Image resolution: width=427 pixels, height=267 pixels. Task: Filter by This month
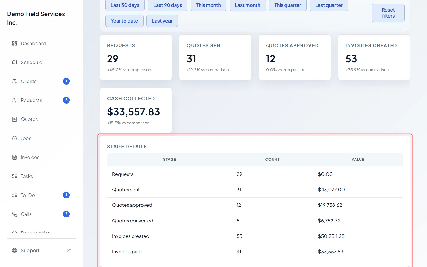(x=208, y=5)
